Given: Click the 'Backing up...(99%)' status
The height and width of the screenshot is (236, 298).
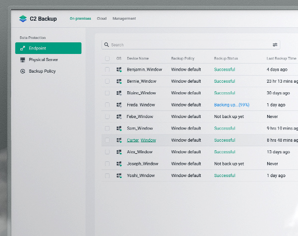Looking at the screenshot, I should 232,105.
